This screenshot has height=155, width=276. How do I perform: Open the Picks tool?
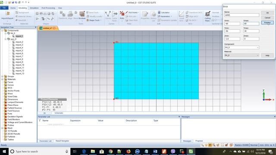click(x=122, y=15)
